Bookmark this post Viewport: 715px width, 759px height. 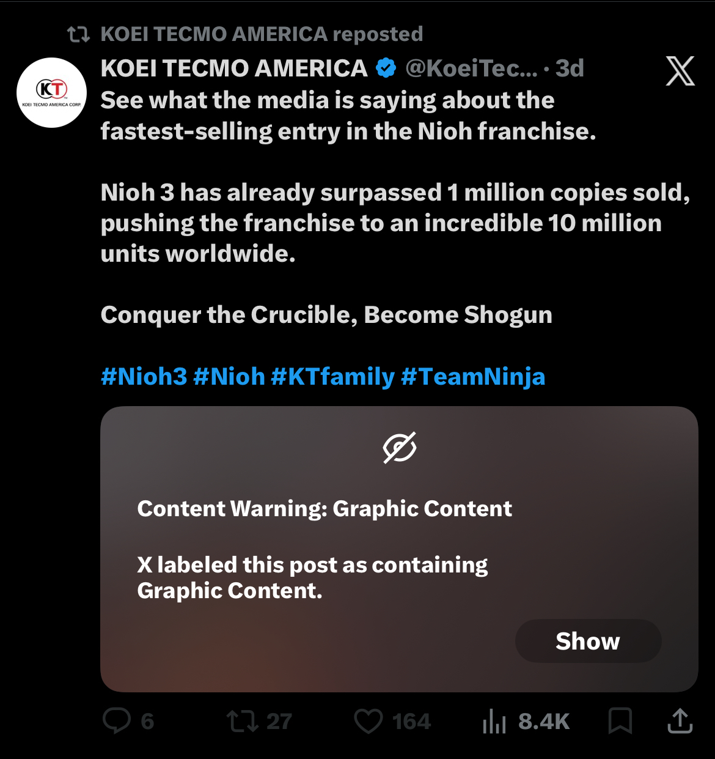(620, 721)
